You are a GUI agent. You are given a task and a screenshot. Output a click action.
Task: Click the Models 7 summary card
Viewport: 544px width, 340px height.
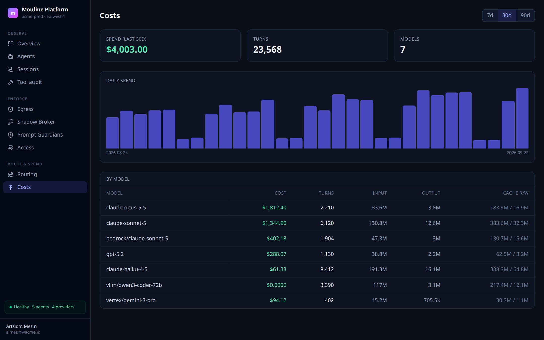point(464,46)
